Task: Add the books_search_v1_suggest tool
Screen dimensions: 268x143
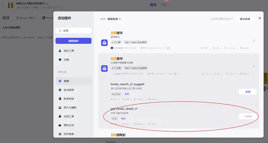Action: [x=248, y=92]
